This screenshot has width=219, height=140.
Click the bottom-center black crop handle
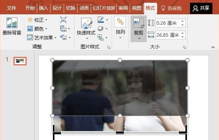click(x=120, y=133)
